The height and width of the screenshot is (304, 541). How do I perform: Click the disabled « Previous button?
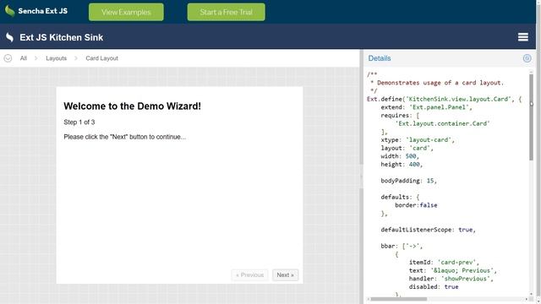250,275
